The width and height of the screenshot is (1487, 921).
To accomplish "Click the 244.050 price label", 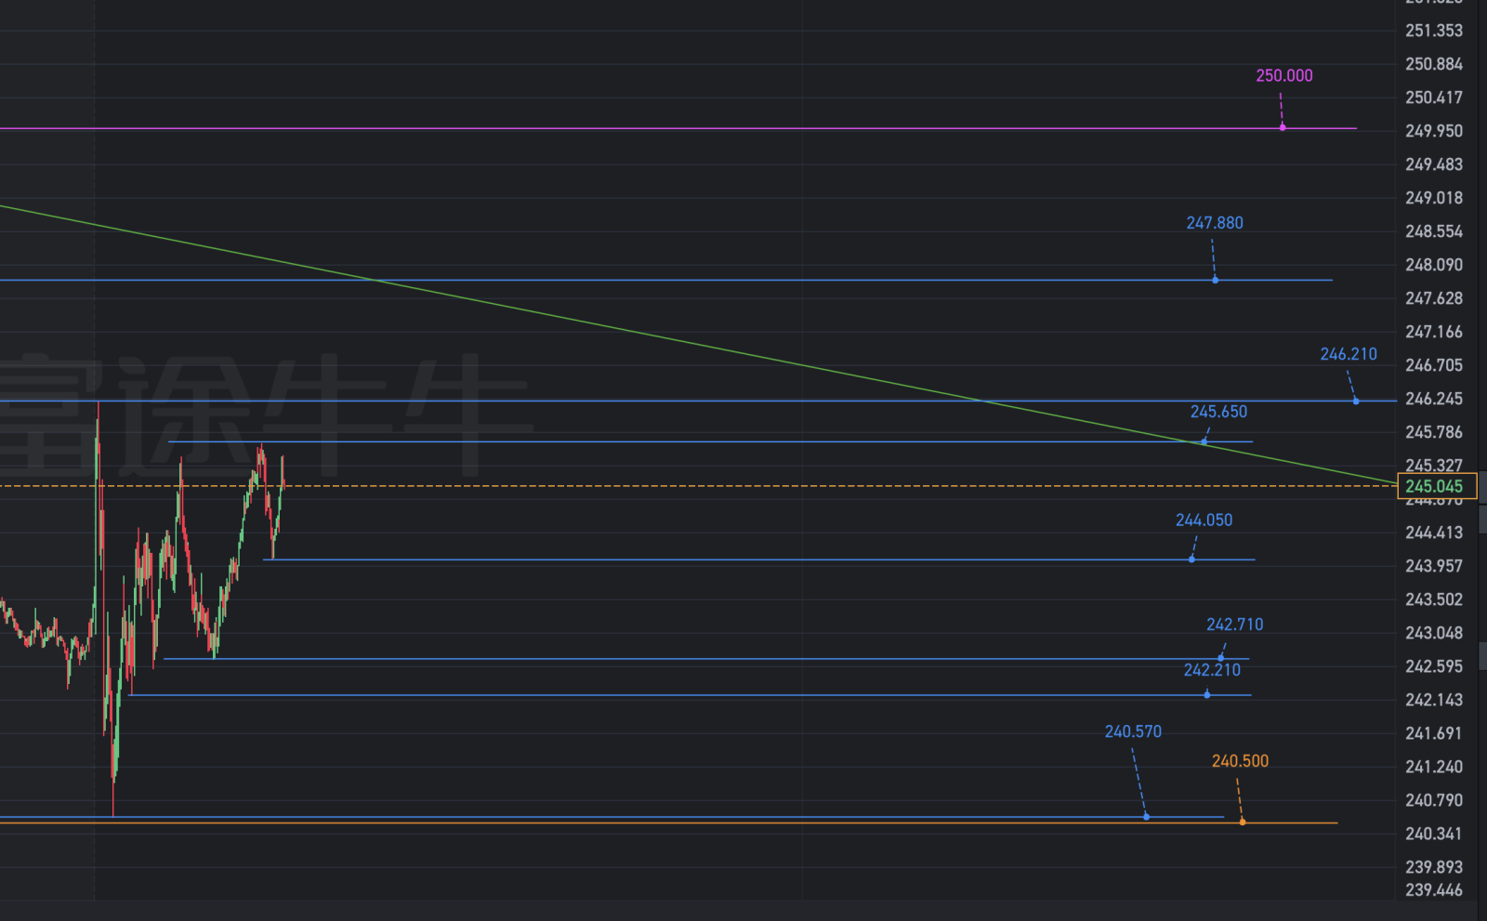I will pos(1204,520).
